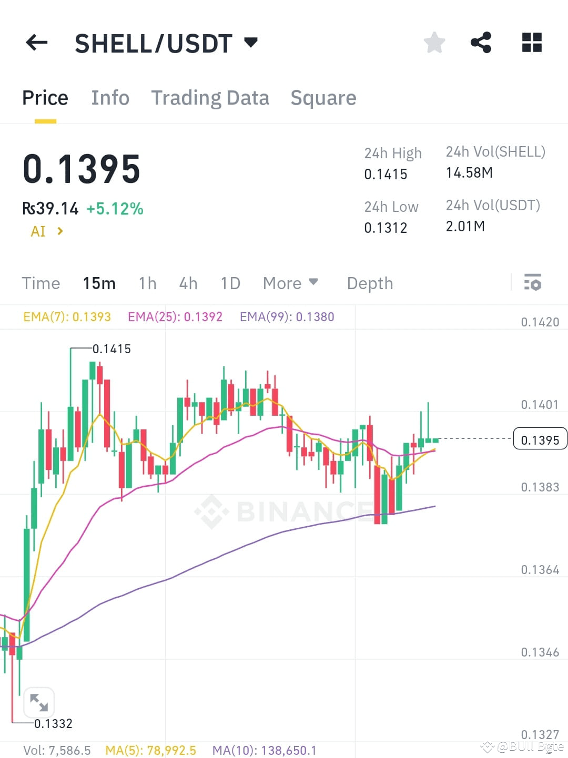Image resolution: width=568 pixels, height=758 pixels.
Task: Click the 0.1395 current price tag
Action: coord(540,439)
